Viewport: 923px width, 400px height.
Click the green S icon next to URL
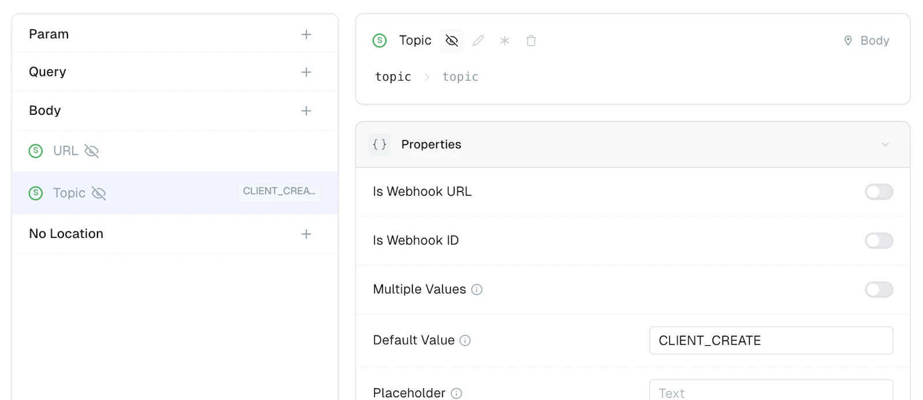point(36,151)
